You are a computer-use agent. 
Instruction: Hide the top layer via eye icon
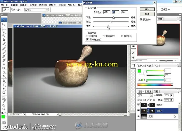pos(138,105)
